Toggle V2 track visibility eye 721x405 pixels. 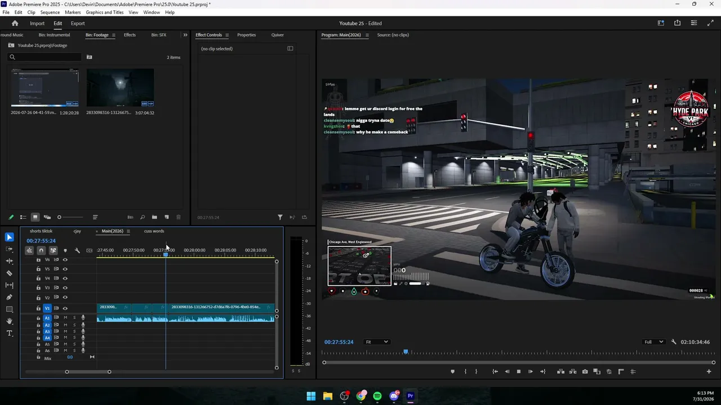(x=65, y=298)
